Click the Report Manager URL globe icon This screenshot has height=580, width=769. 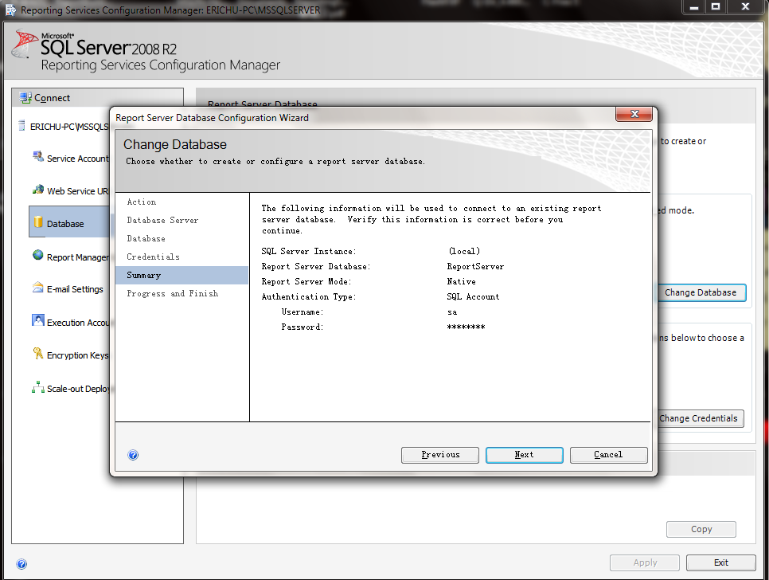click(37, 255)
